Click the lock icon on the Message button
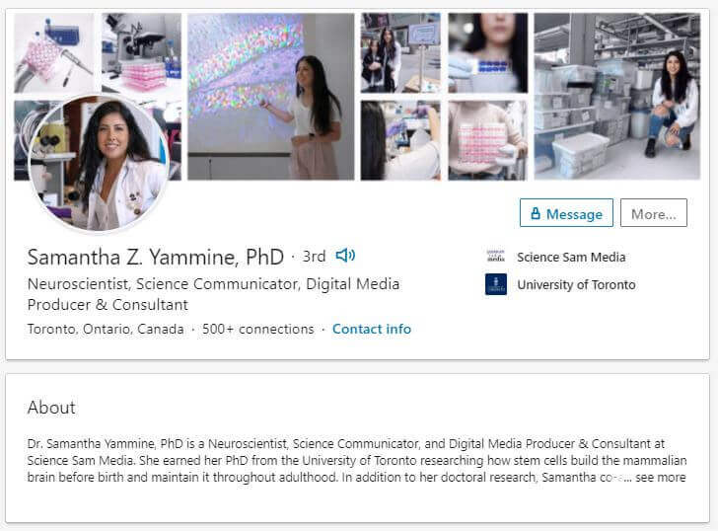Viewport: 718px width, 531px height. click(536, 214)
